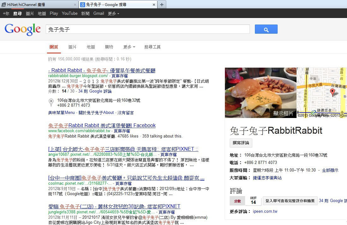
Task: Click 顯示相片 to show photos
Action: tap(283, 113)
